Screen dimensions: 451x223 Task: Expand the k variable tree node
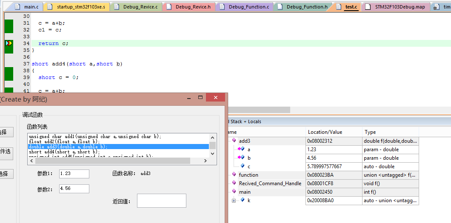234,200
